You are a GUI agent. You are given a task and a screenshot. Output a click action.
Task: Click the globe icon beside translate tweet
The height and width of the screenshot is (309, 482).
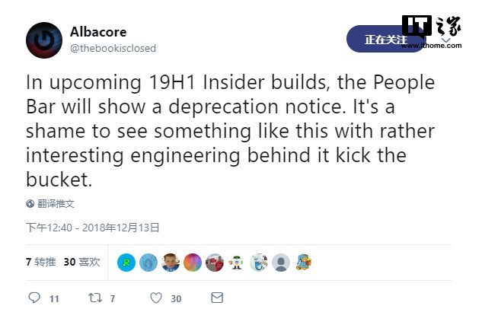pyautogui.click(x=30, y=203)
